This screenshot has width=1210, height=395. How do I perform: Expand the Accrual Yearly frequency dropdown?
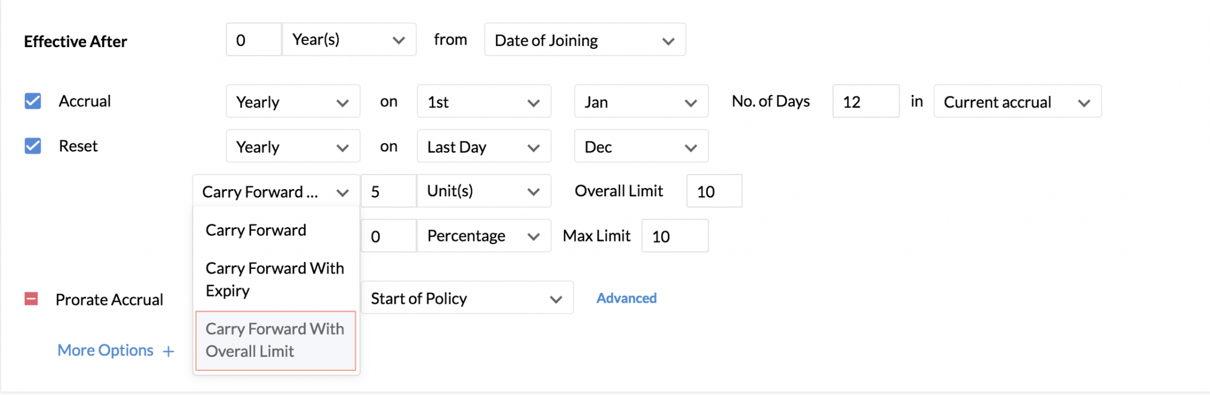click(293, 101)
